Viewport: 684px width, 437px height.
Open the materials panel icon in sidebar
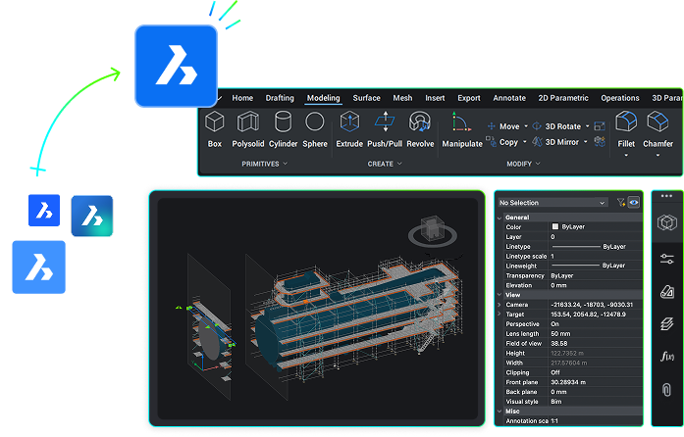pos(667,291)
